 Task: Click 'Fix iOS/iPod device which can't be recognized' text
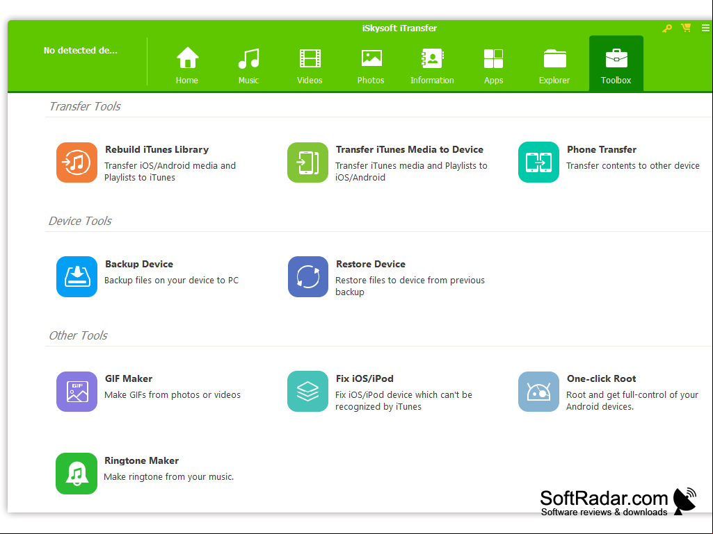point(403,401)
